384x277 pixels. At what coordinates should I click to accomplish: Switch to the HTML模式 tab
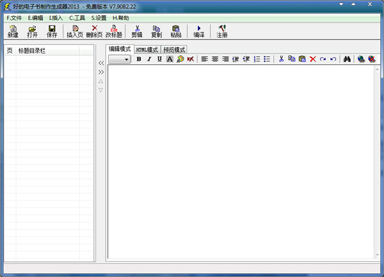click(147, 49)
